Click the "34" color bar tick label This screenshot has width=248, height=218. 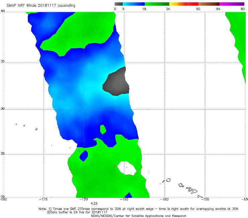(168, 9)
